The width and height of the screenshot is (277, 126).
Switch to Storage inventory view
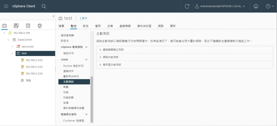point(28,26)
